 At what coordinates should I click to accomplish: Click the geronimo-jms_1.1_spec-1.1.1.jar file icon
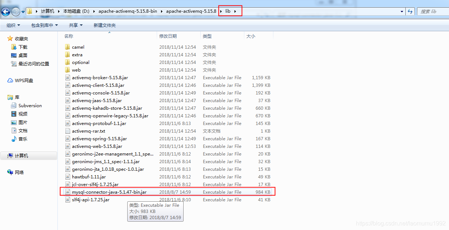tap(68, 161)
